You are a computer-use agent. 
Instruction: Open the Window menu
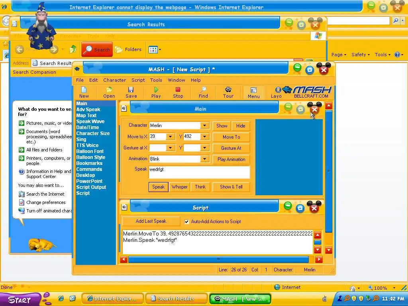pos(177,80)
